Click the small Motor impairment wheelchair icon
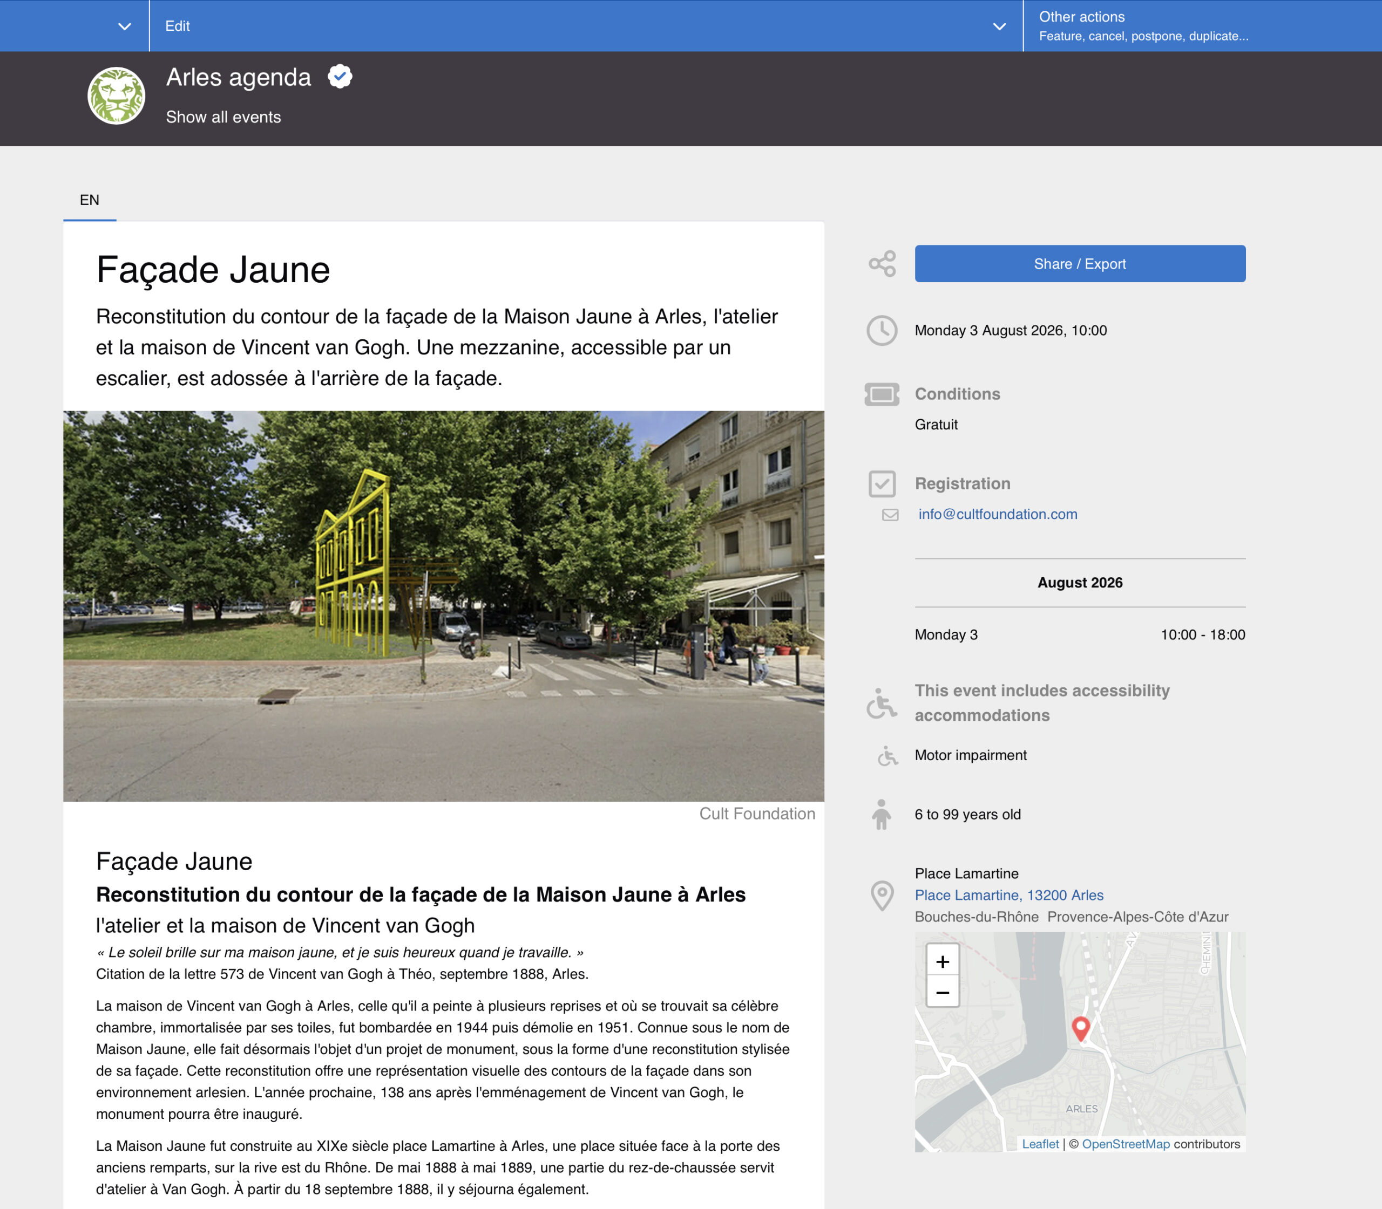This screenshot has width=1382, height=1209. click(x=887, y=756)
